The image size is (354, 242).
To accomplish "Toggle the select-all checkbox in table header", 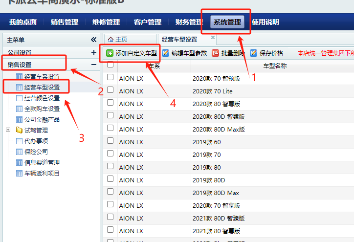I will click(111, 65).
